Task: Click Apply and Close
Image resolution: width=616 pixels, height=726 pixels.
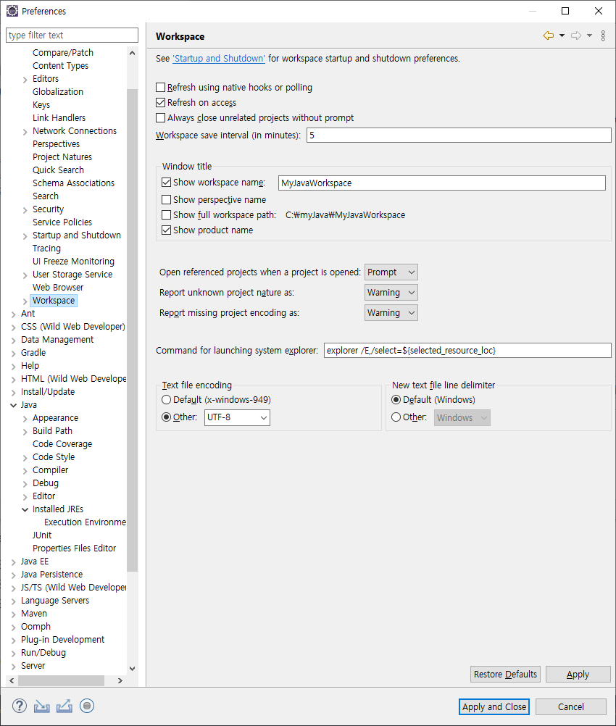Action: [494, 706]
